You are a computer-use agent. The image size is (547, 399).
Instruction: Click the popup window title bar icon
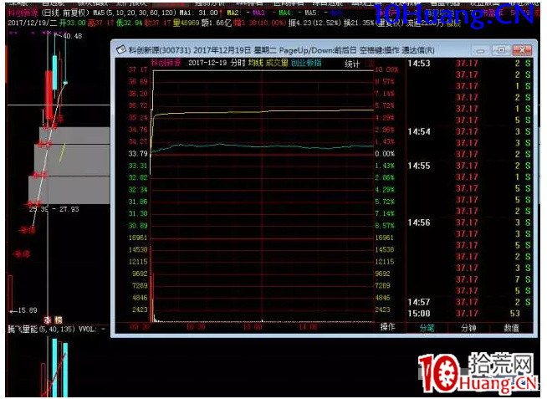[120, 50]
